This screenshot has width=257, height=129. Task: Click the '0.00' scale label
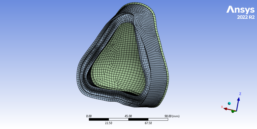click(89, 116)
